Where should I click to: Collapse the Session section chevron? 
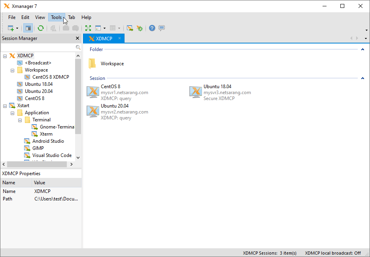pyautogui.click(x=362, y=78)
